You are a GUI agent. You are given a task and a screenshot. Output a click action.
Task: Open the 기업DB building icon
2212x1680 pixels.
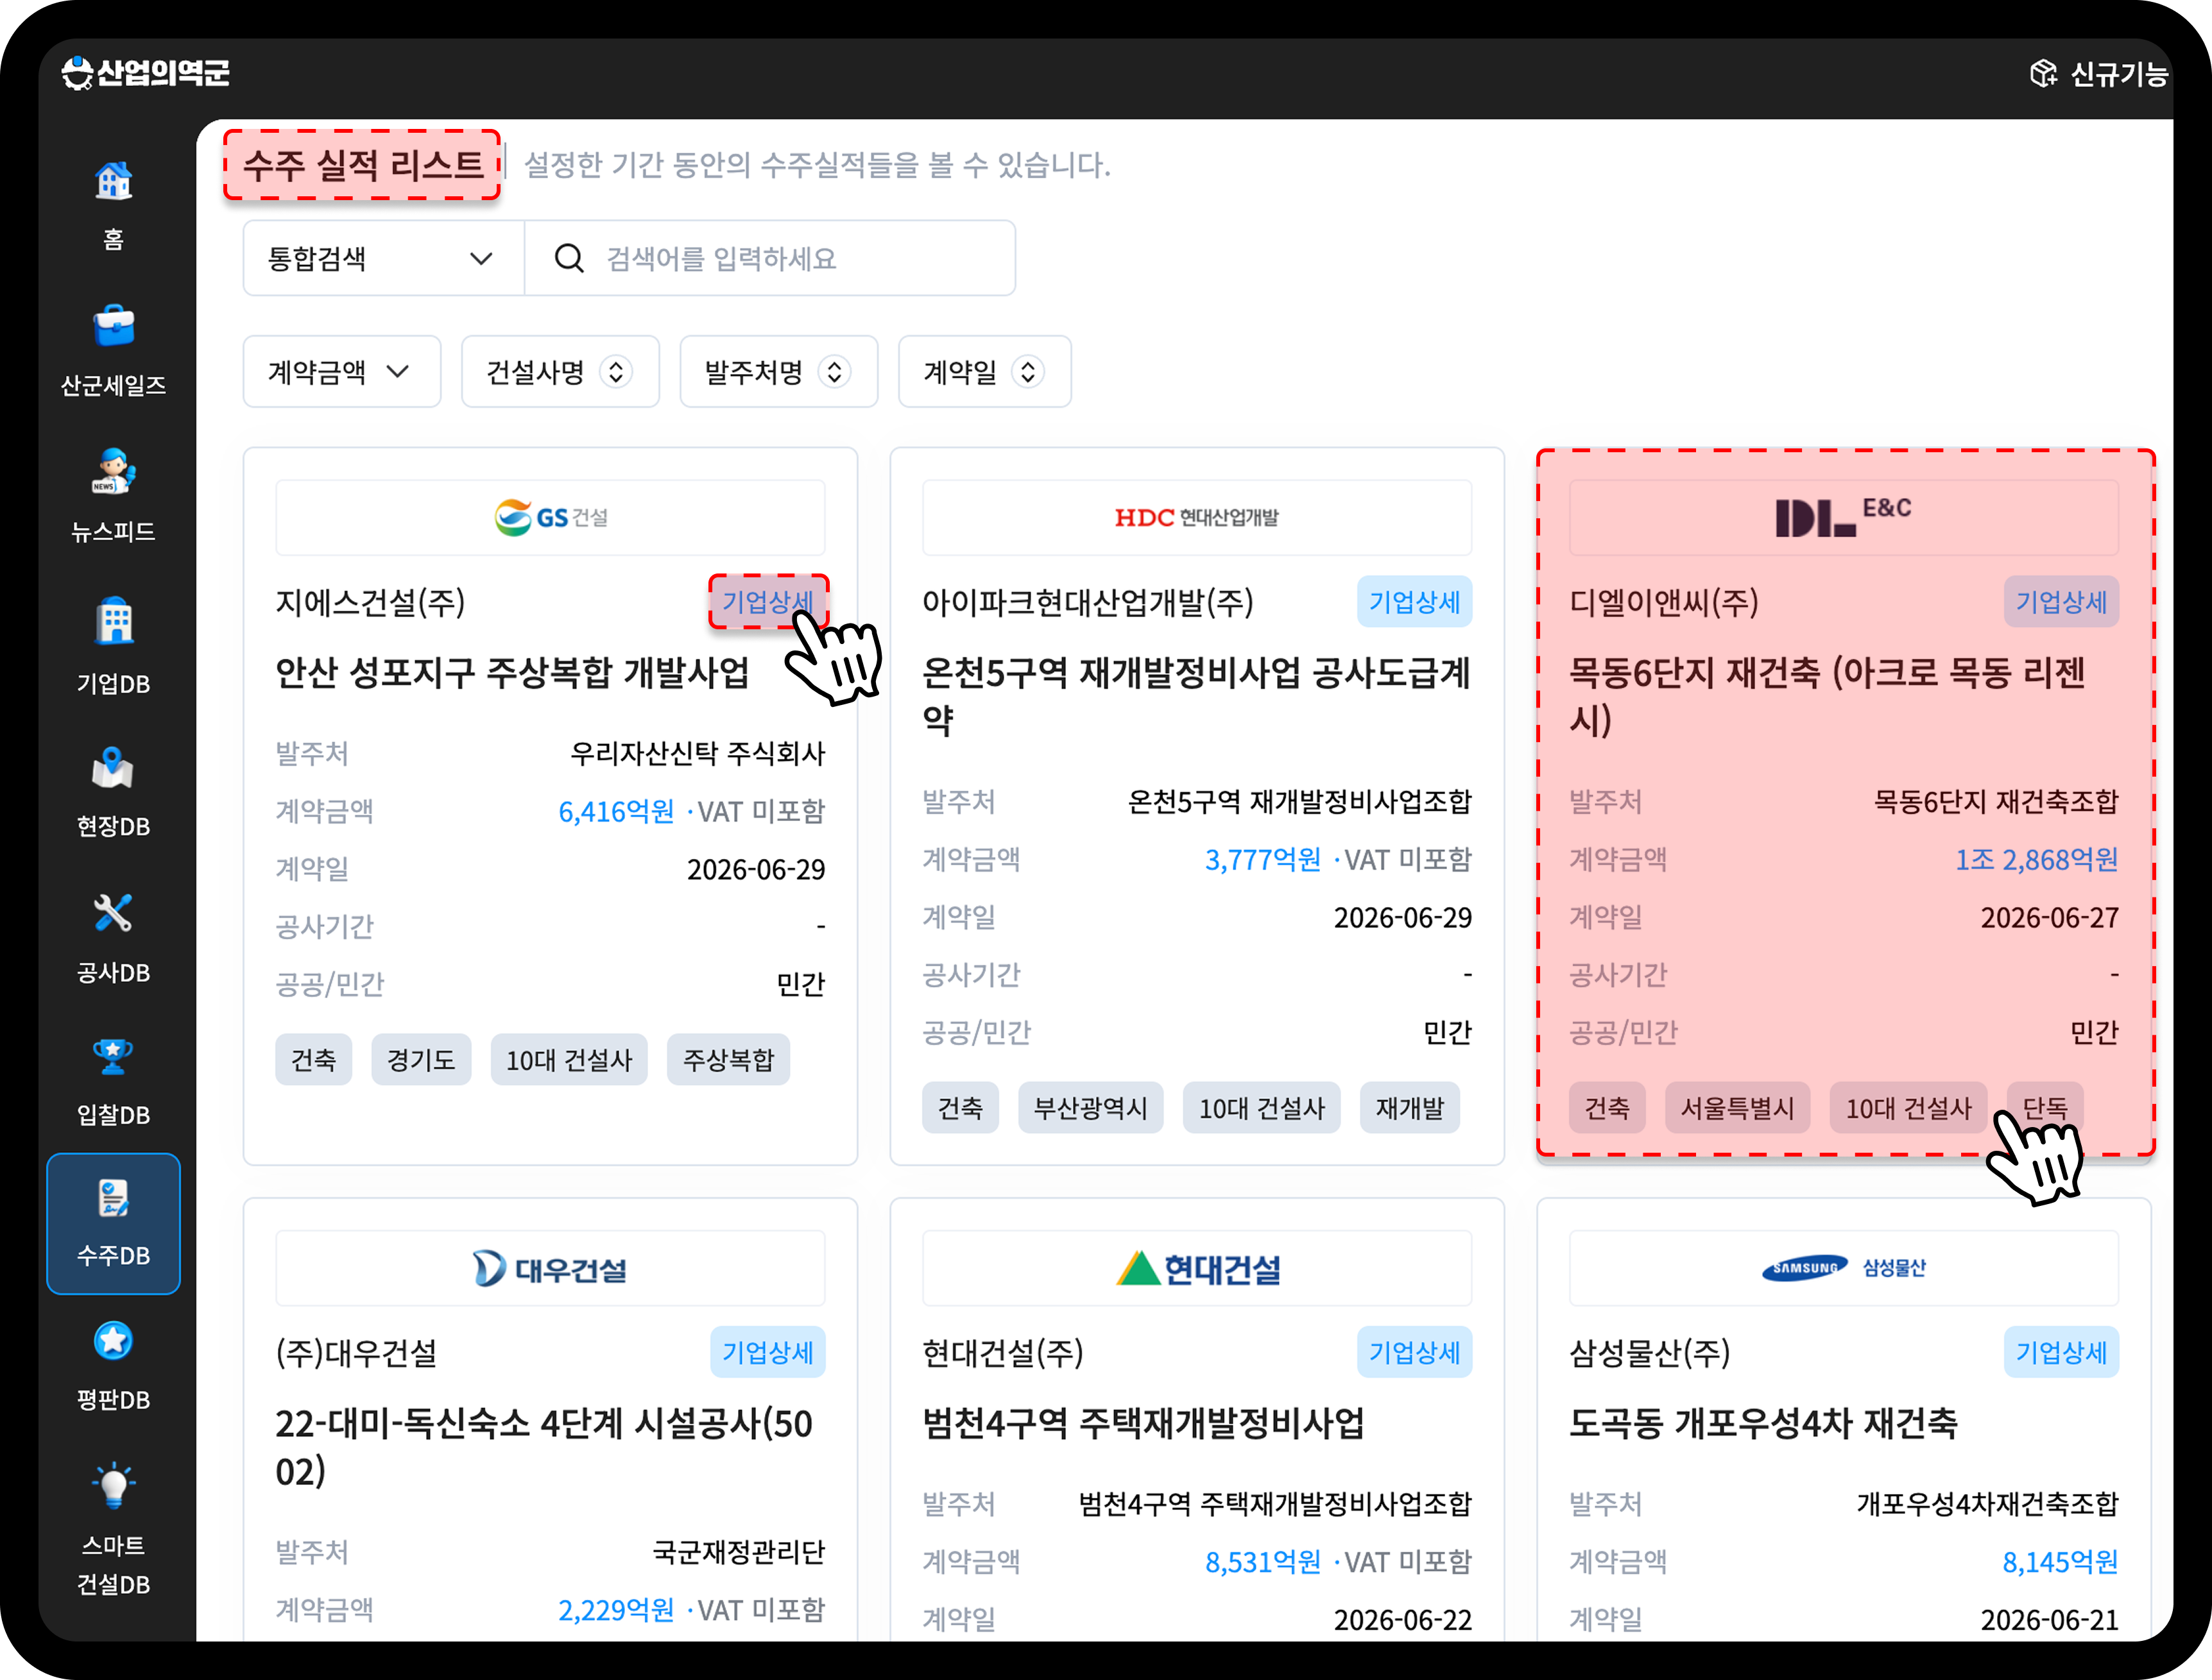(x=114, y=620)
